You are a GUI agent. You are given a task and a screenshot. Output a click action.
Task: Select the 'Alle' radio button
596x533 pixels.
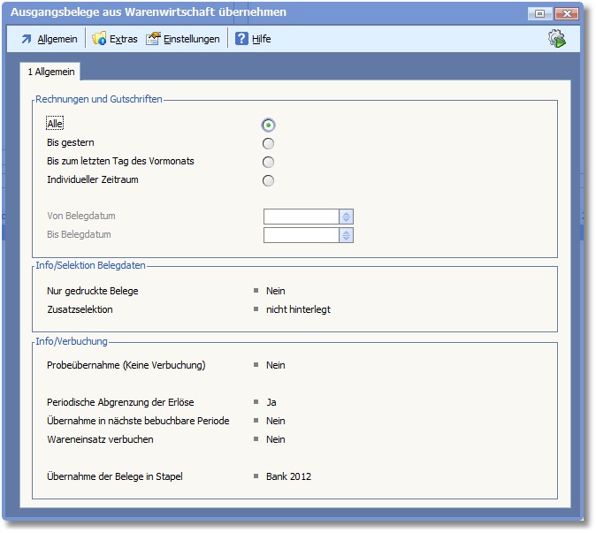[x=268, y=125]
